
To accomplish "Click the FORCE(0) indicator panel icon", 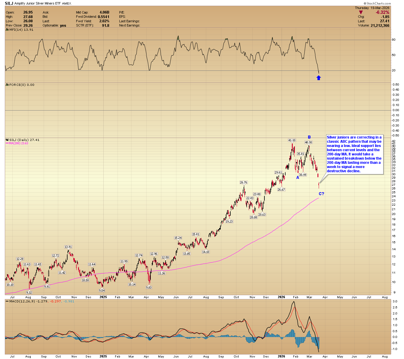I will pyautogui.click(x=7, y=85).
